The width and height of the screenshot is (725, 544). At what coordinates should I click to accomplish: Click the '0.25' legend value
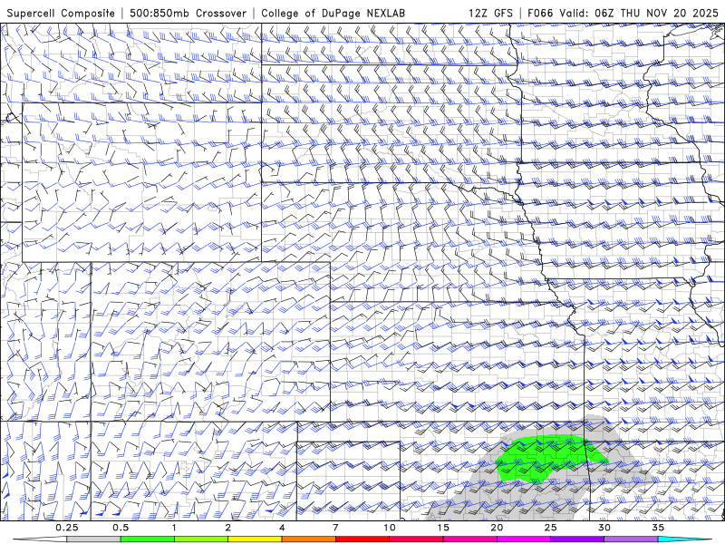click(67, 528)
